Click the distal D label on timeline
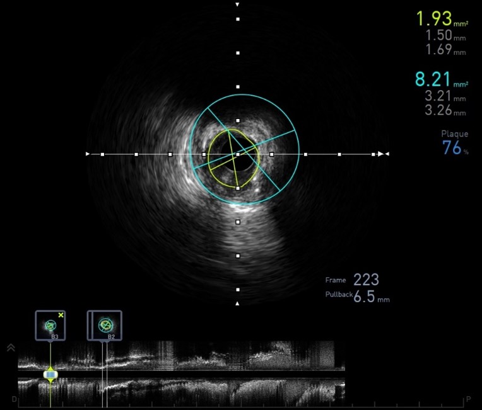This screenshot has width=482, height=410. [14, 399]
